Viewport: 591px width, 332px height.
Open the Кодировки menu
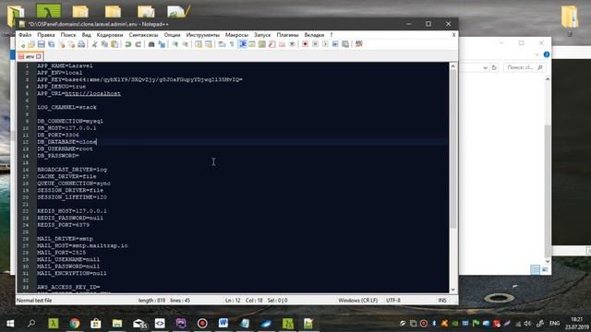click(110, 35)
